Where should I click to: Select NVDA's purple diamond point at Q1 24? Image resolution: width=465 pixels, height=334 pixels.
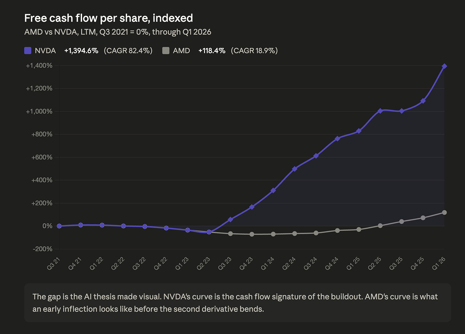click(x=273, y=190)
